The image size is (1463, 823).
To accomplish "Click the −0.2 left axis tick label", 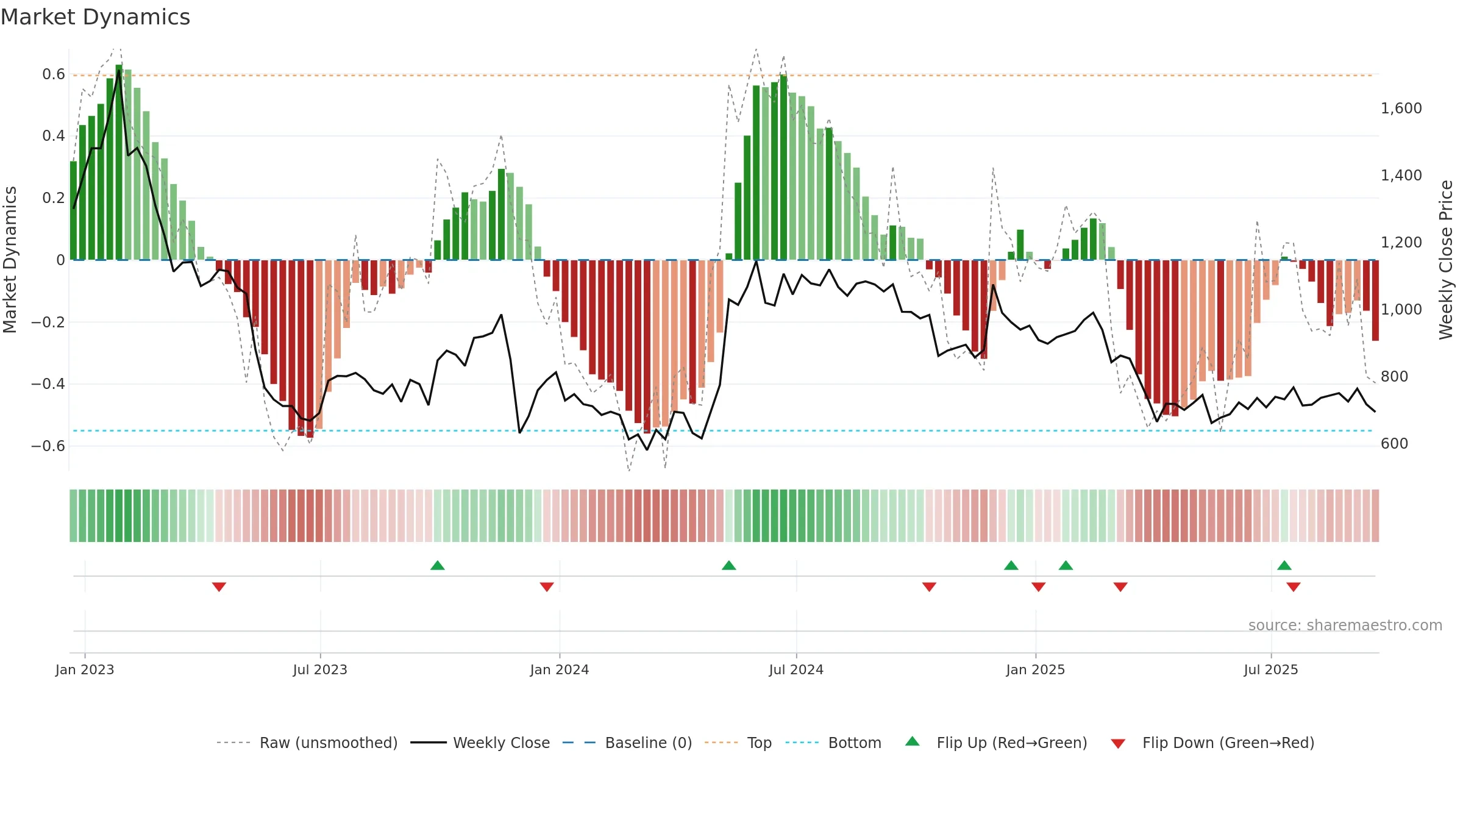I will pyautogui.click(x=48, y=322).
